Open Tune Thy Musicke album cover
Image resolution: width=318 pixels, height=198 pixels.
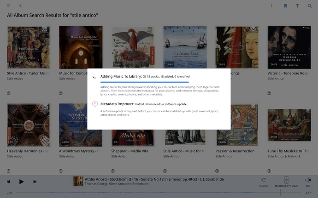point(289,125)
